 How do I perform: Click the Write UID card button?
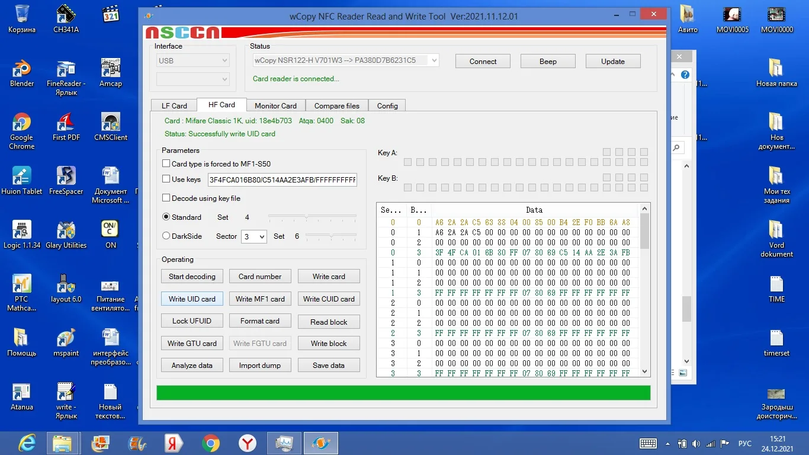(192, 299)
